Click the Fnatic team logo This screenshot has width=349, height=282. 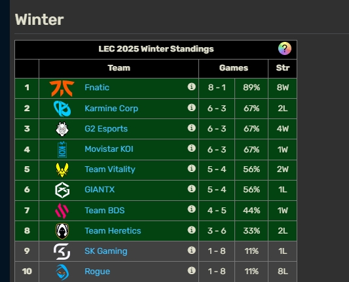pyautogui.click(x=62, y=88)
